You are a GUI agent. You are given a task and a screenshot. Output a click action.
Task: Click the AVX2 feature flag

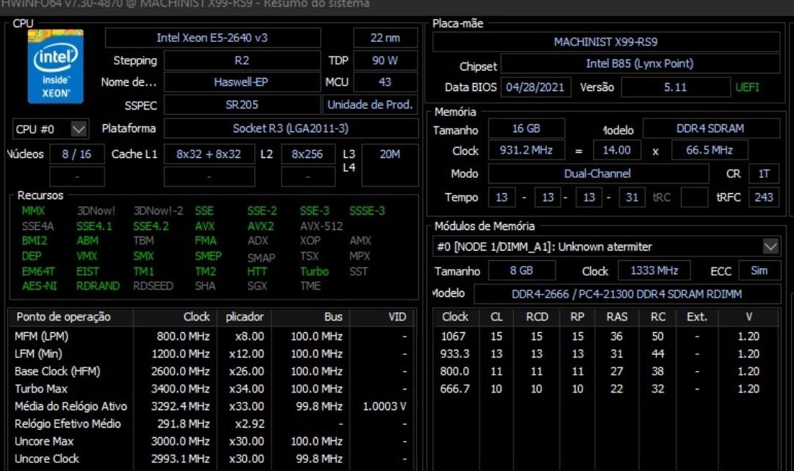[x=261, y=226]
